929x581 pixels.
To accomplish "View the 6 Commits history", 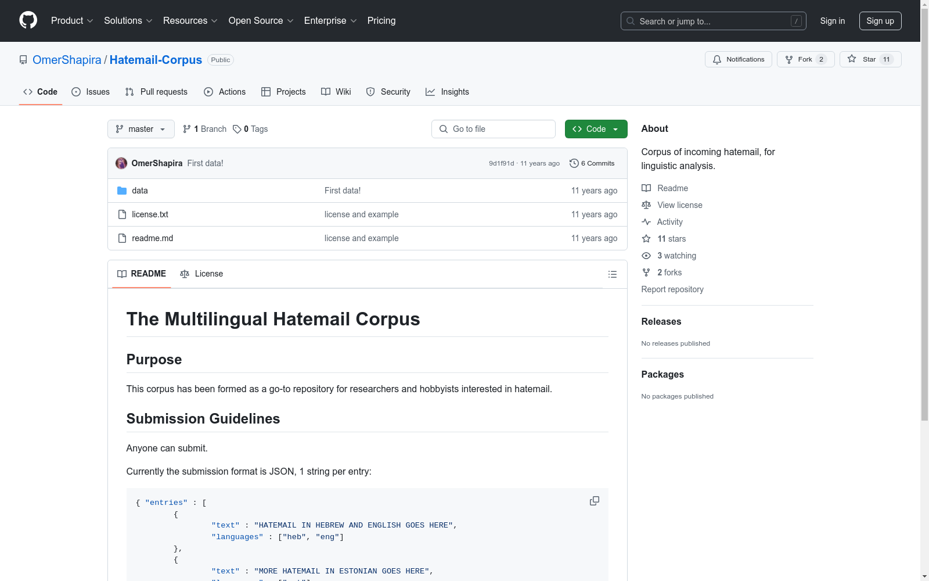I will (592, 163).
